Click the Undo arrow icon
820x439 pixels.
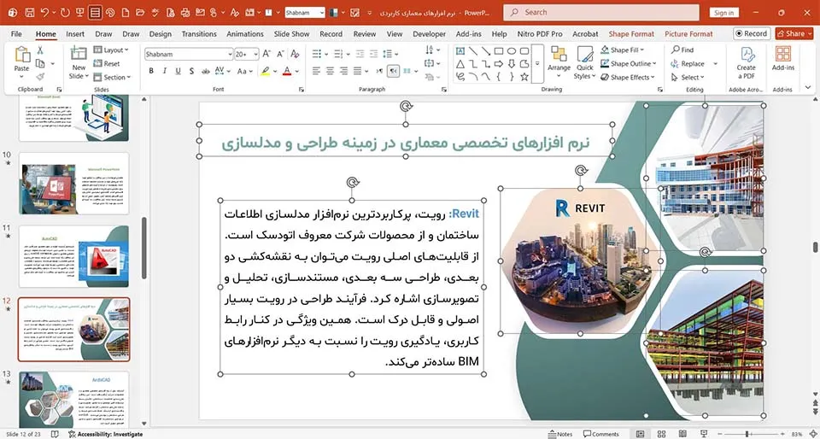(x=45, y=12)
